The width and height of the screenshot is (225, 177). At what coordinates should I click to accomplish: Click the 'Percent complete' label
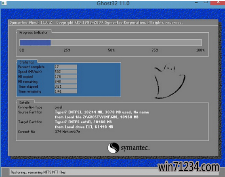[x=31, y=67]
